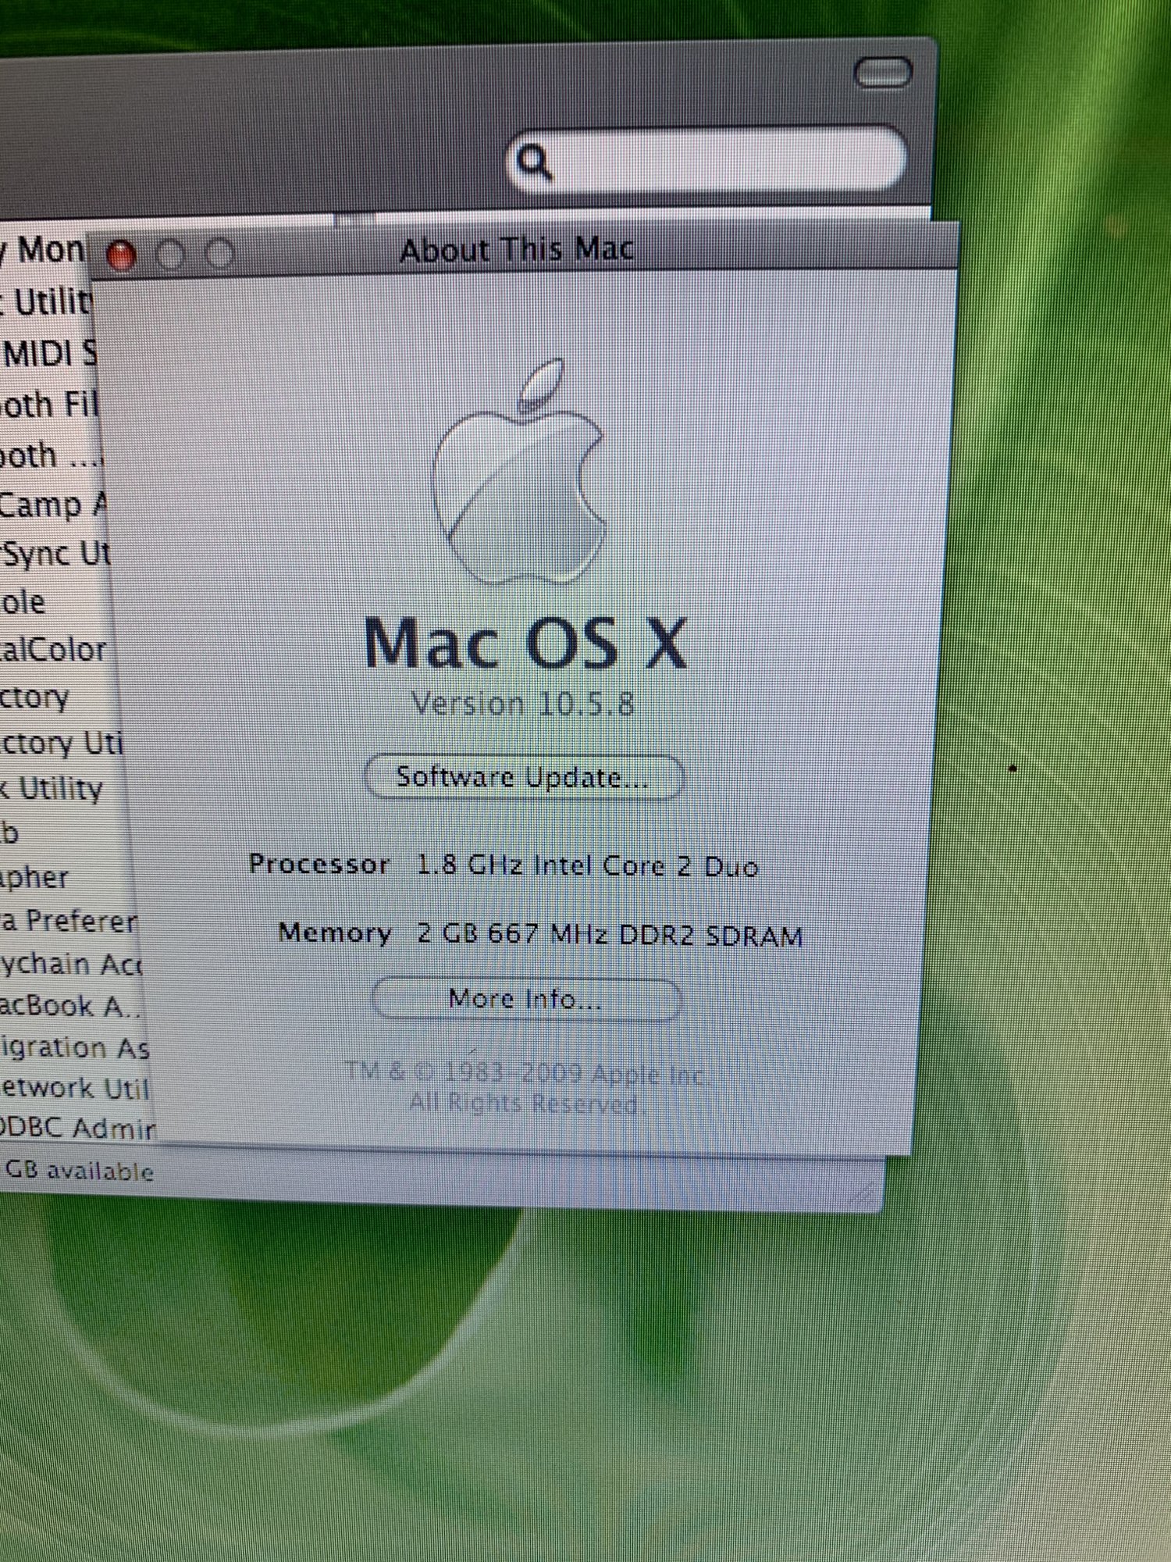Select the 'ctory Uti' list item
This screenshot has width=1171, height=1562.
[61, 743]
